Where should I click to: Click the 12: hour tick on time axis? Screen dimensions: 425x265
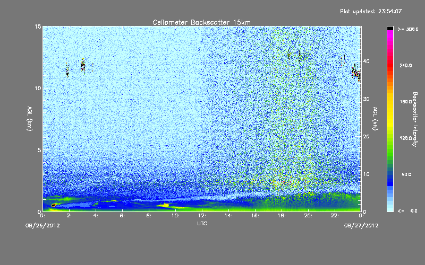coord(202,216)
